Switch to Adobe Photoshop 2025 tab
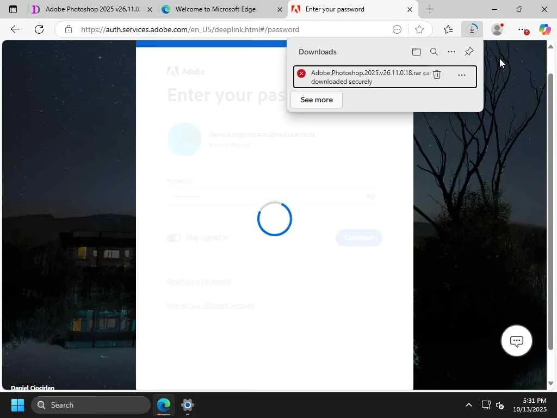Image resolution: width=557 pixels, height=418 pixels. click(x=92, y=9)
